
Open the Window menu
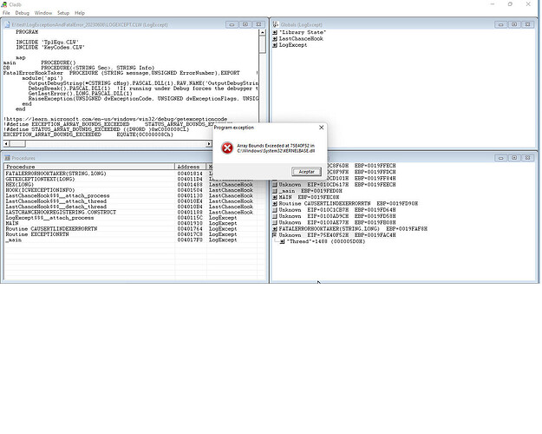coord(43,13)
